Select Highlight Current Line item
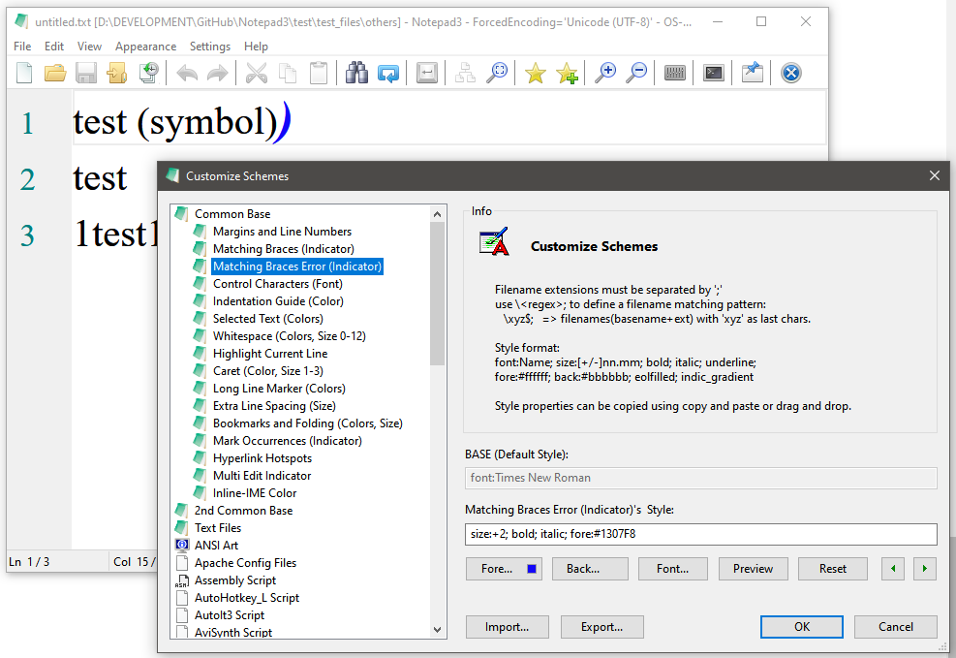Image resolution: width=956 pixels, height=658 pixels. [270, 354]
